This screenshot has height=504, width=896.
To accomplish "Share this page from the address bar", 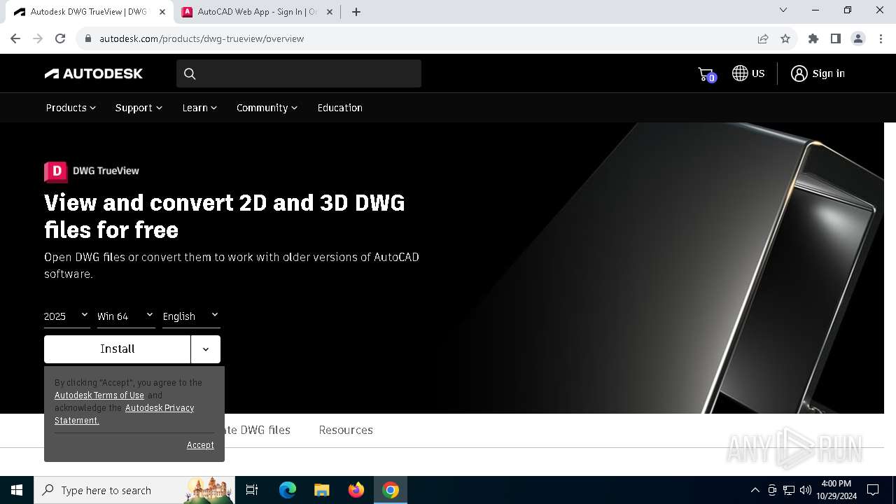I will 763,38.
